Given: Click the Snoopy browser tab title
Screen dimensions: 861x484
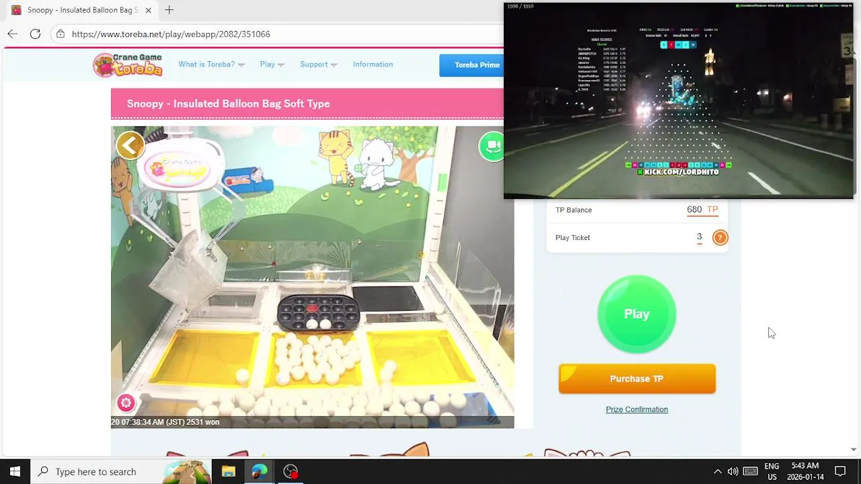Looking at the screenshot, I should 83,10.
